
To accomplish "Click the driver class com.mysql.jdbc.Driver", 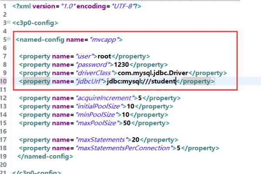I will coord(153,73).
